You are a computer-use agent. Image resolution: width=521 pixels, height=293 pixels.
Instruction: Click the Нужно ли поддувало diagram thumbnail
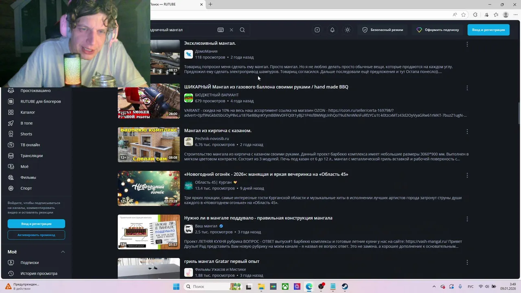click(149, 232)
